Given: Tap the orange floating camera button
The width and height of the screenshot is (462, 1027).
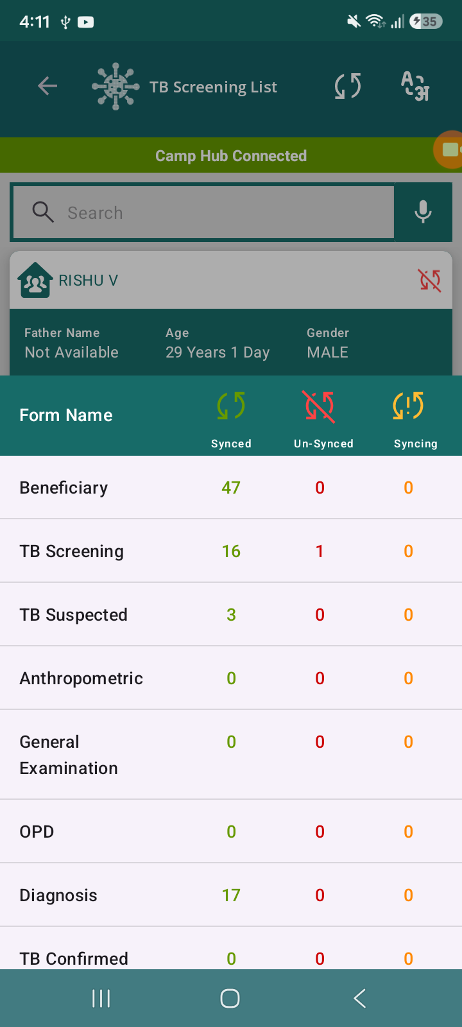Looking at the screenshot, I should (x=449, y=150).
